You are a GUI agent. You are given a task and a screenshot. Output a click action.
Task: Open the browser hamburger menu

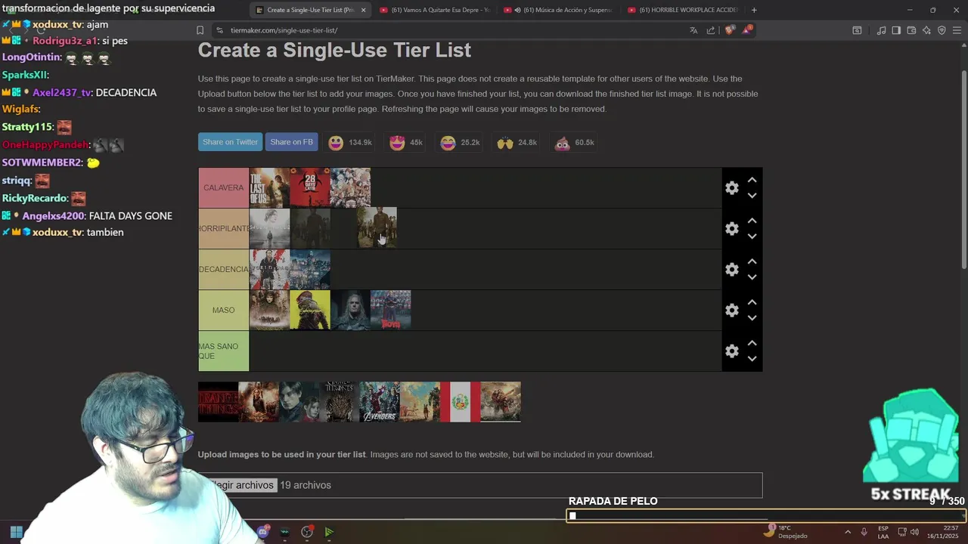[957, 30]
